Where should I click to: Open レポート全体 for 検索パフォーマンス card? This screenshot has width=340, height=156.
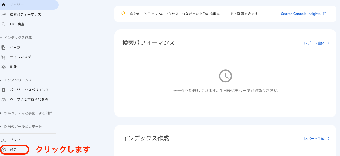tap(317, 43)
